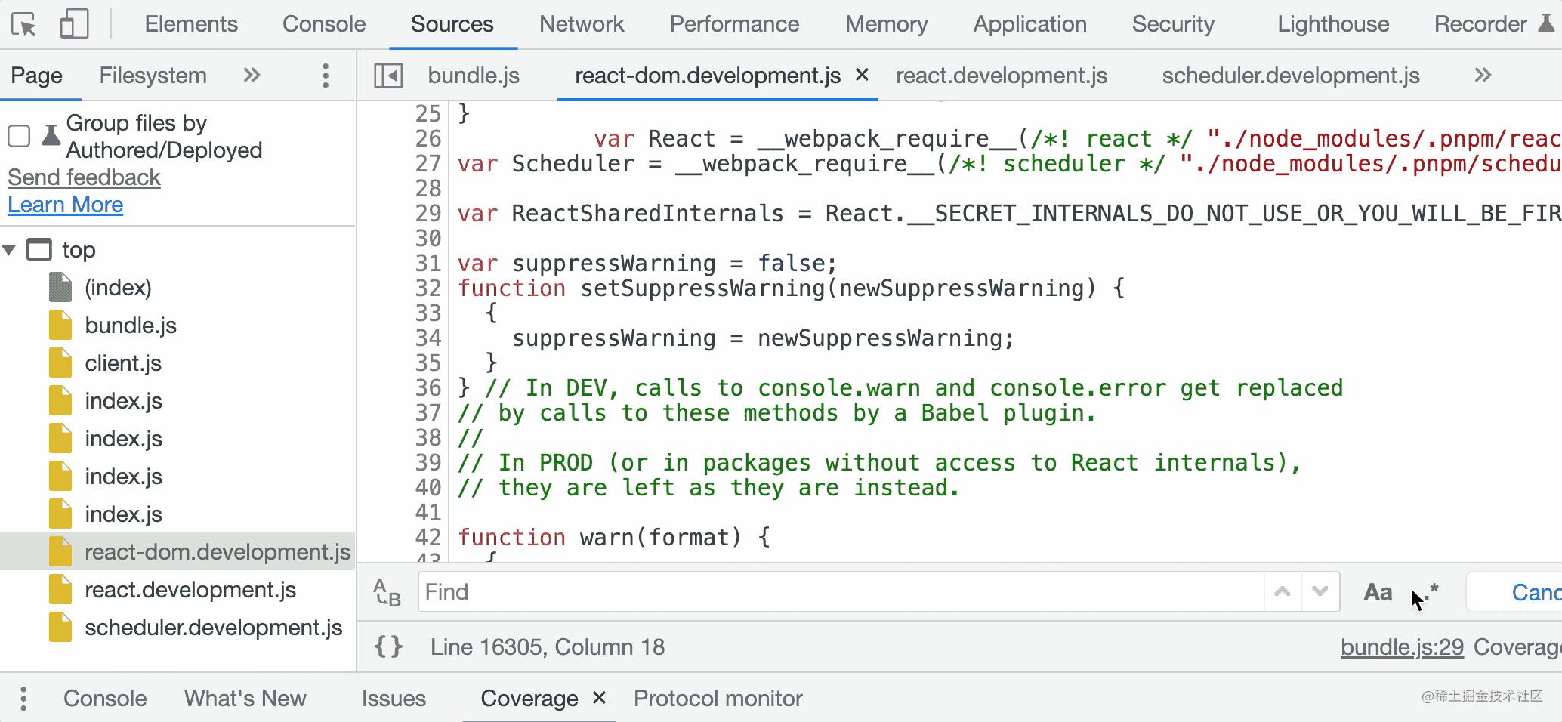Enable match case in the Find bar
1562x722 pixels.
coord(1378,592)
